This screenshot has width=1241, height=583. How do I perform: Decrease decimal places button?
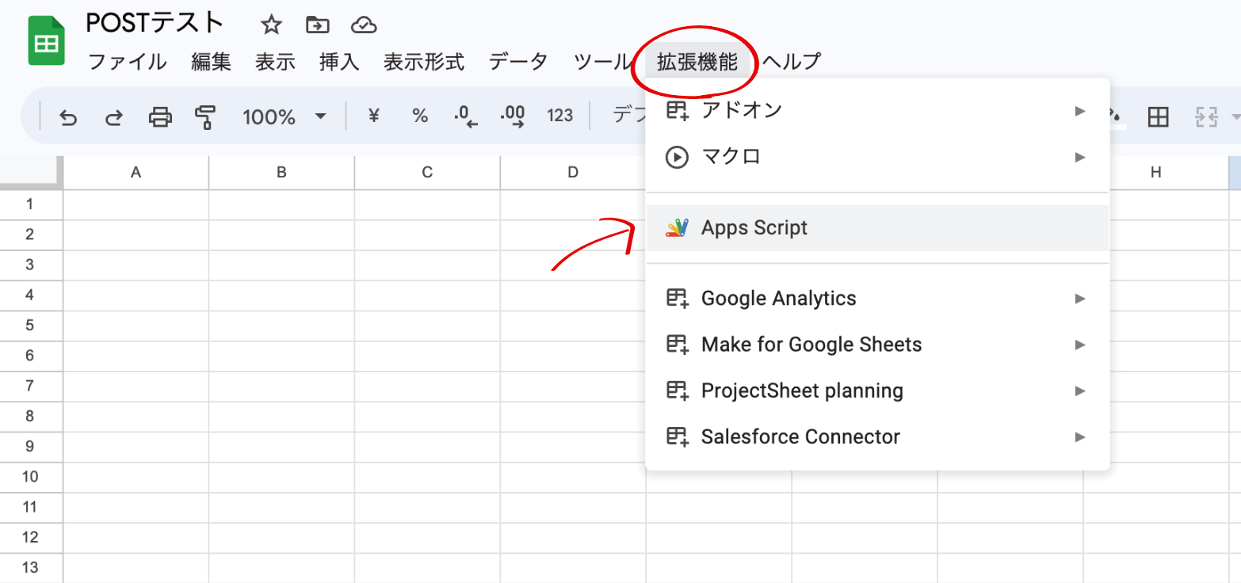pos(466,117)
